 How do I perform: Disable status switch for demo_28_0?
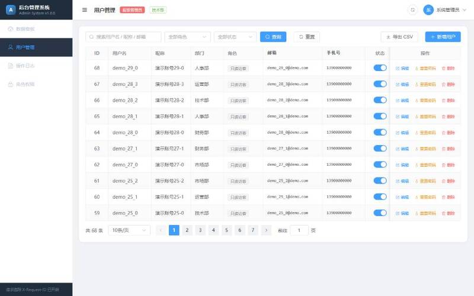[x=380, y=132]
